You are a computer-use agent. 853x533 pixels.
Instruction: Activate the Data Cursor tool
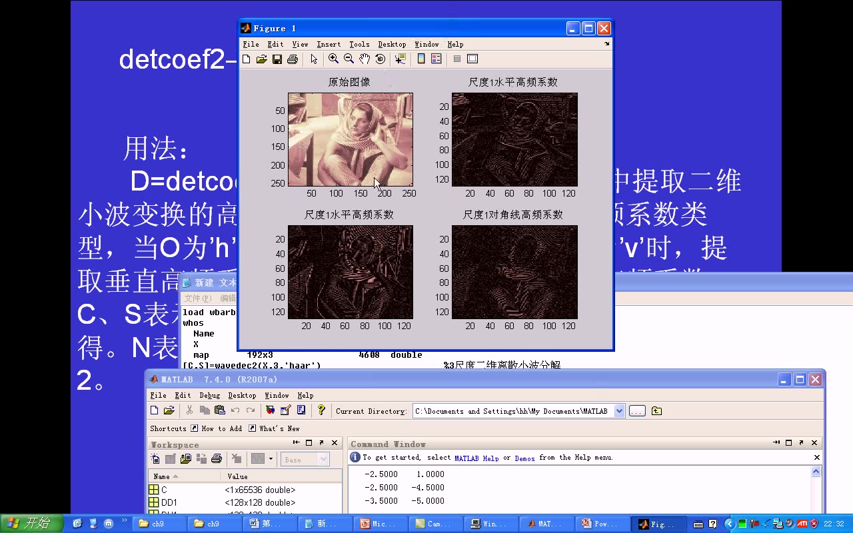tap(400, 59)
